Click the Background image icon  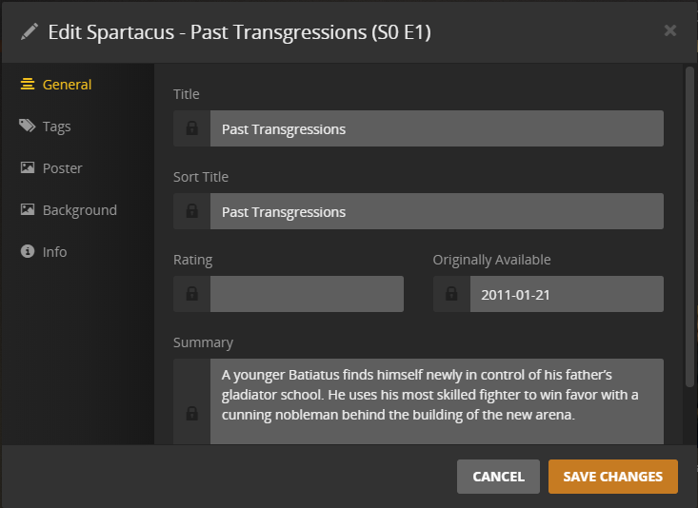(27, 209)
